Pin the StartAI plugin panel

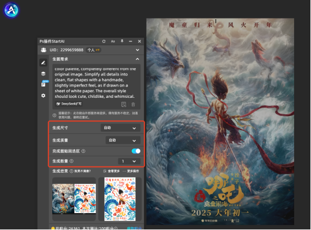(122, 41)
